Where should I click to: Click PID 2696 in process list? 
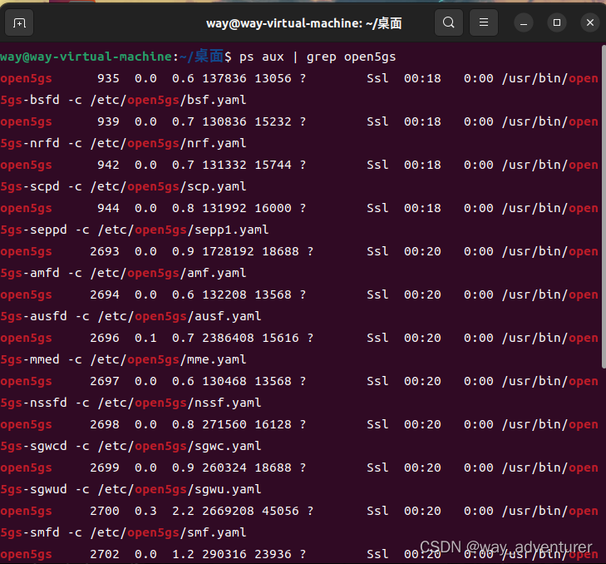click(105, 339)
